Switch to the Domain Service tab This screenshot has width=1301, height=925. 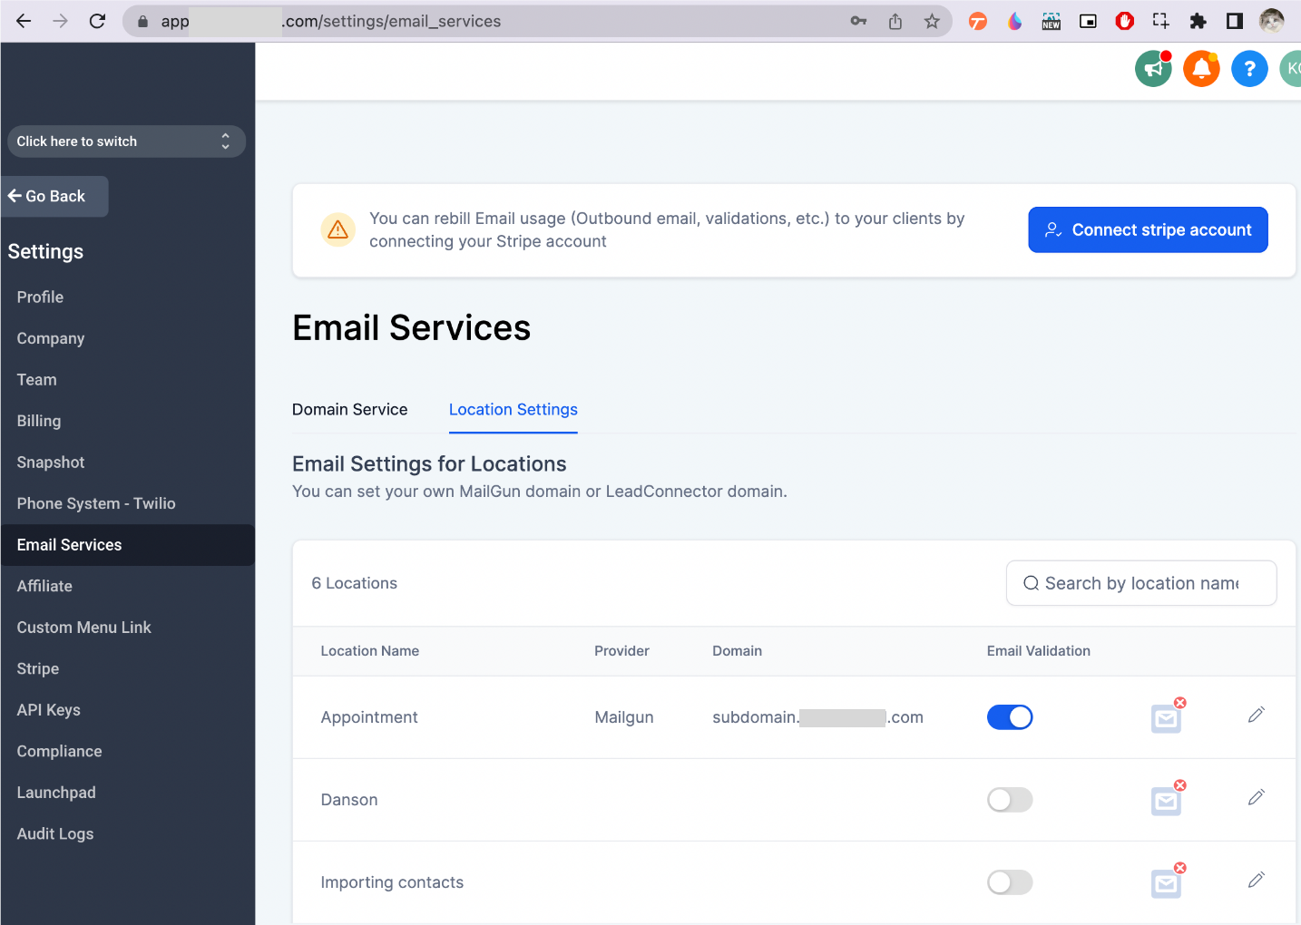click(x=350, y=410)
